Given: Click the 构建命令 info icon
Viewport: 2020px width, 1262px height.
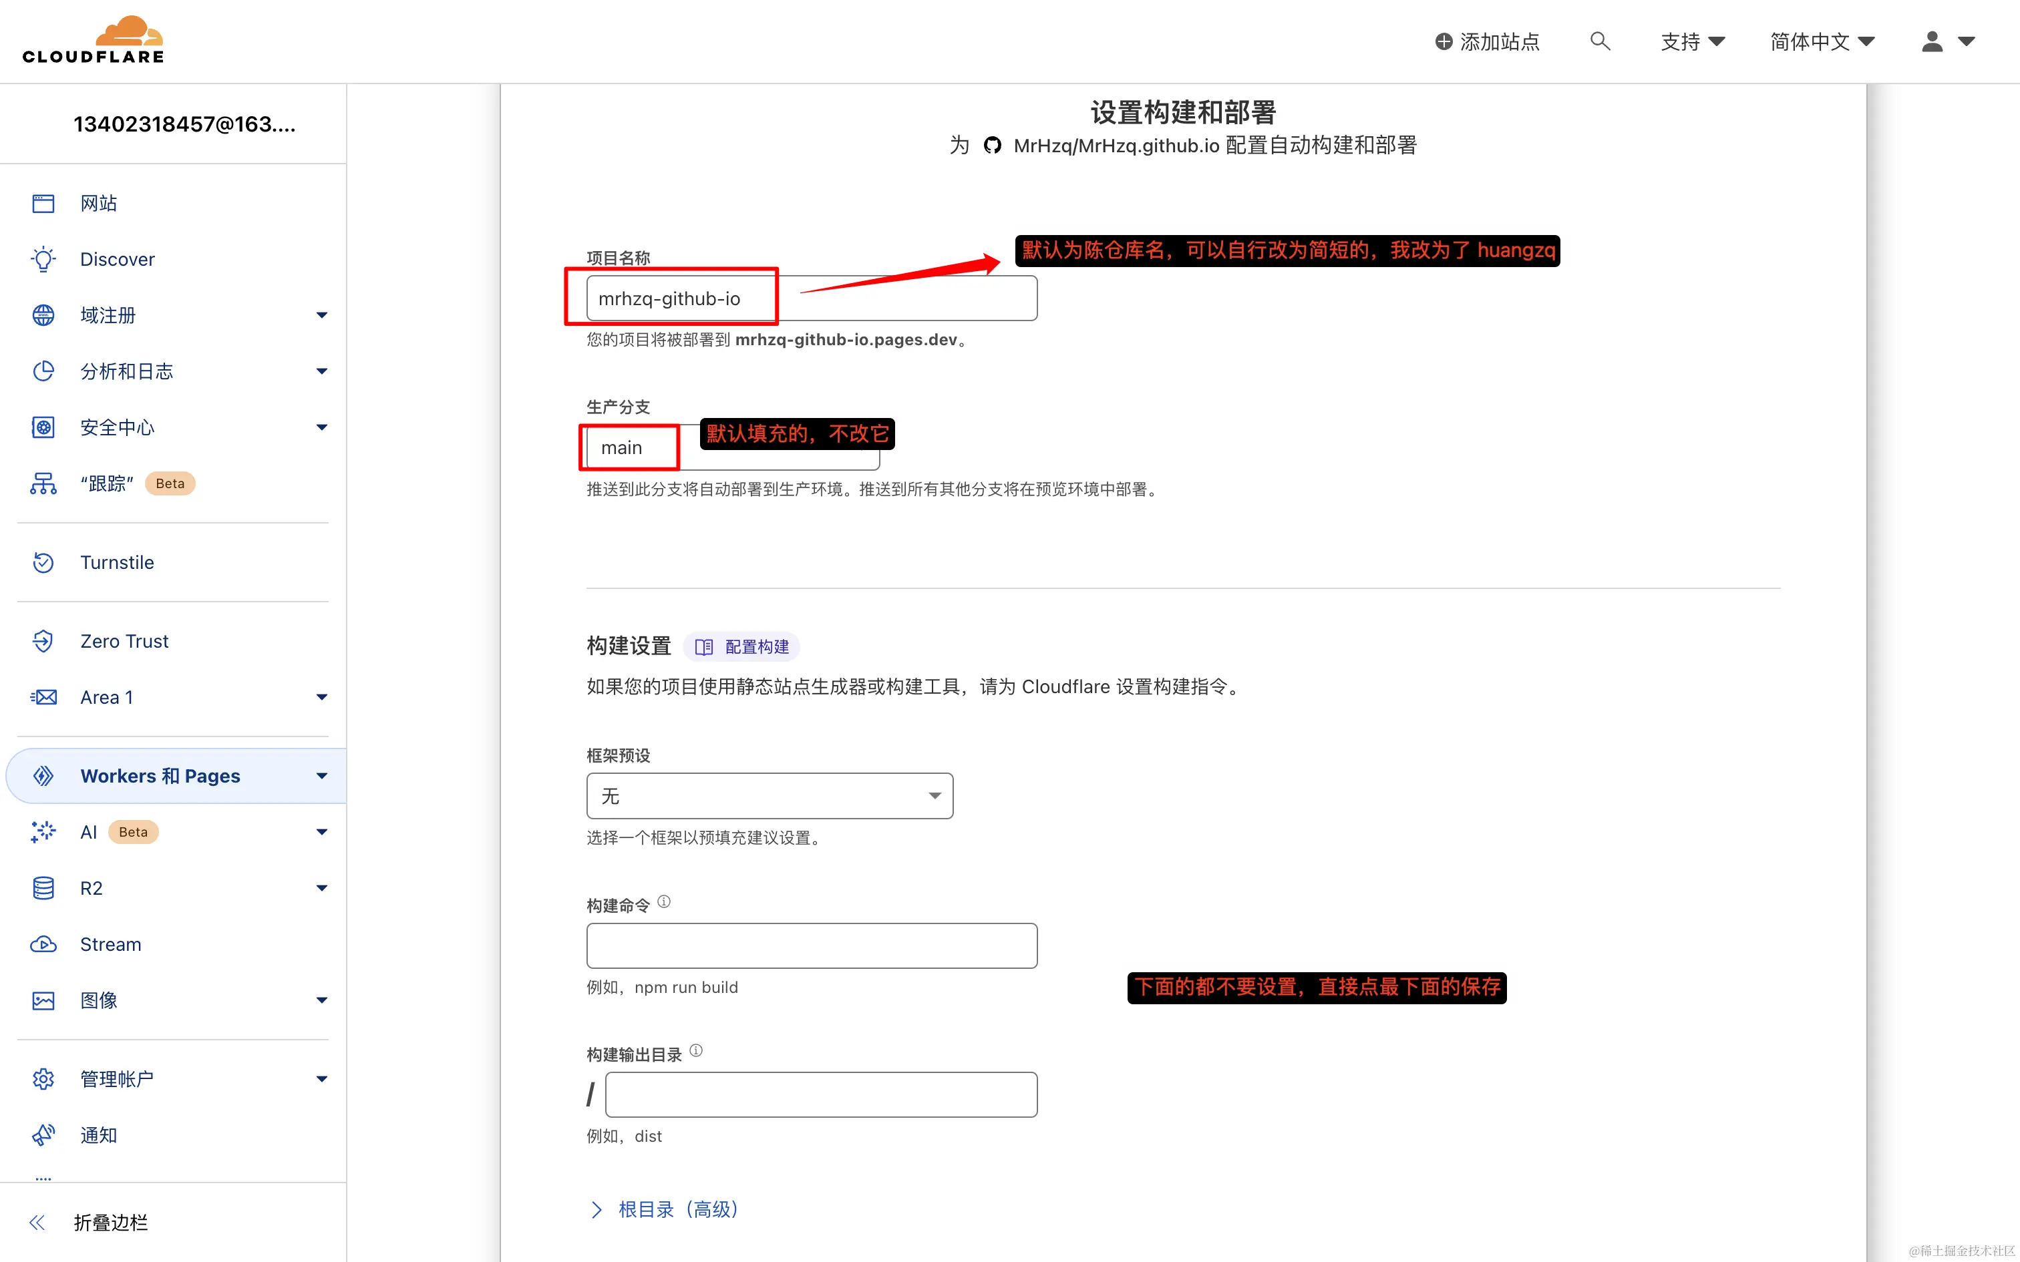Looking at the screenshot, I should [663, 901].
